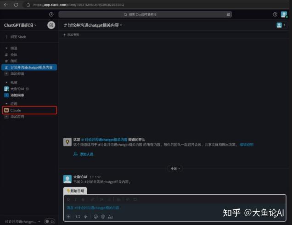The height and width of the screenshot is (225, 292).
Task: Mention someone with the @ icon
Action: pyautogui.click(x=103, y=217)
